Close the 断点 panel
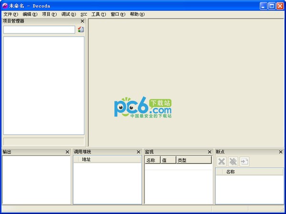Image resolution: width=286 pixels, height=214 pixels. coord(281,152)
